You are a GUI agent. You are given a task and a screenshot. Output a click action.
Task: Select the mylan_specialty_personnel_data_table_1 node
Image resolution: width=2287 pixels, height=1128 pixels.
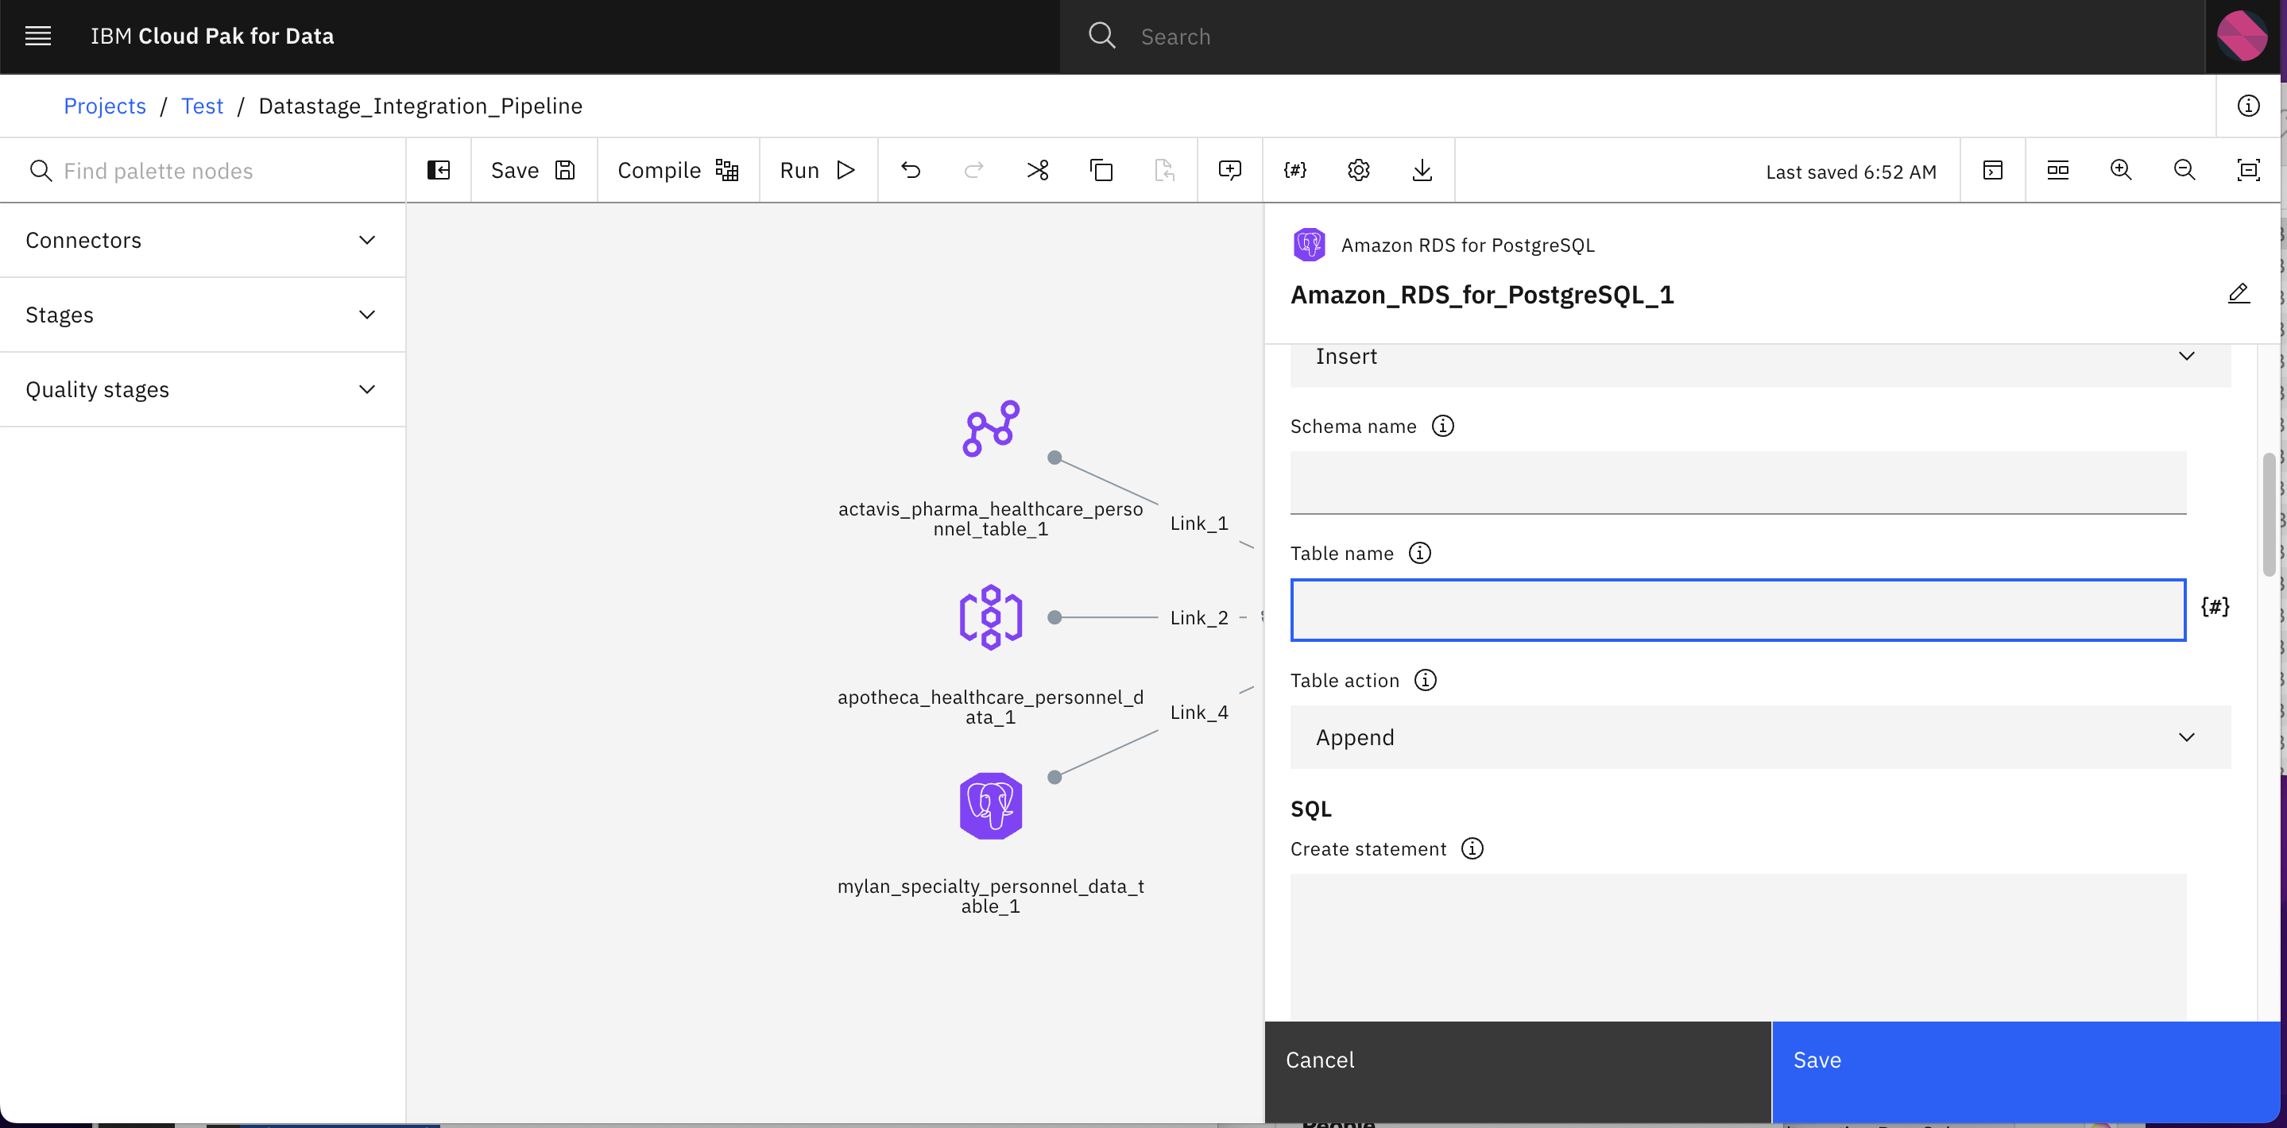tap(991, 805)
